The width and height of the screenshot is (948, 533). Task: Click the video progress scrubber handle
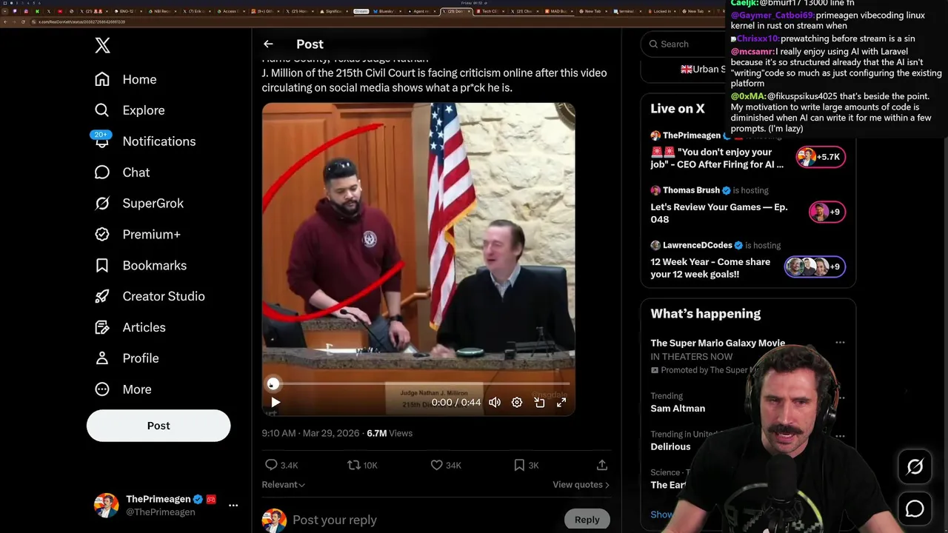tap(273, 383)
